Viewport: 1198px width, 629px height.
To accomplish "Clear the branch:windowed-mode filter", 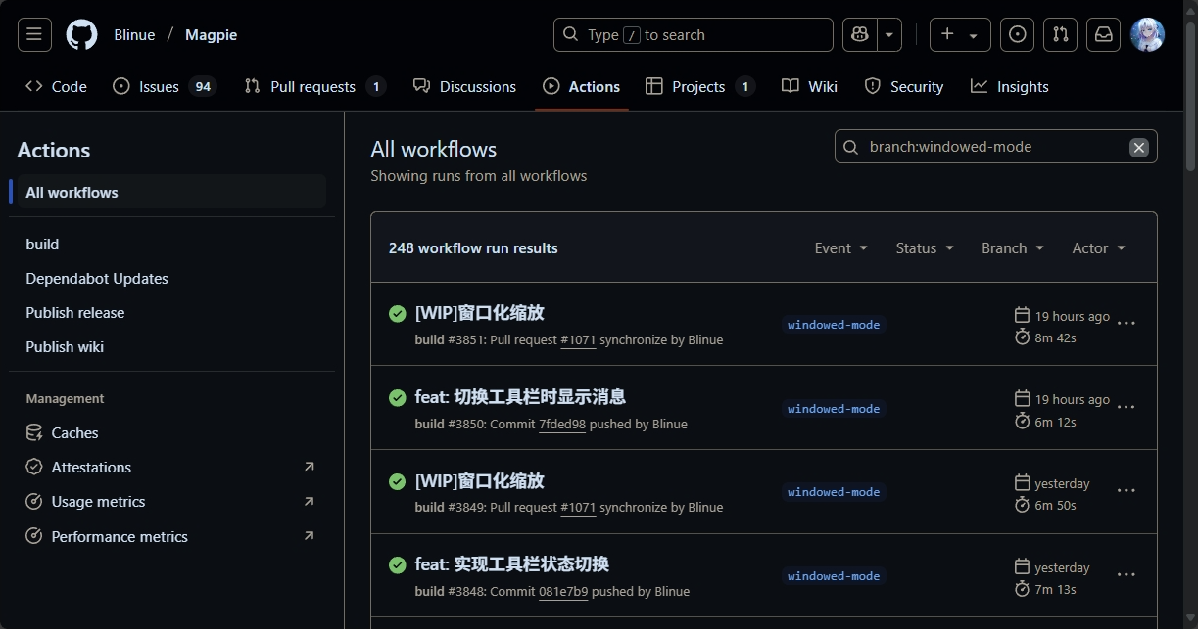I will 1138,147.
